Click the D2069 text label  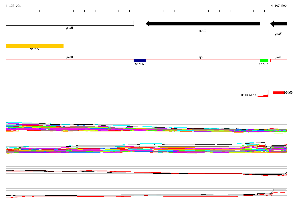pyautogui.click(x=288, y=93)
